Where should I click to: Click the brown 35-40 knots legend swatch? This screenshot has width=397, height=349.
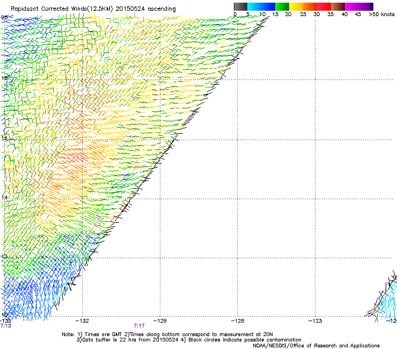point(338,6)
